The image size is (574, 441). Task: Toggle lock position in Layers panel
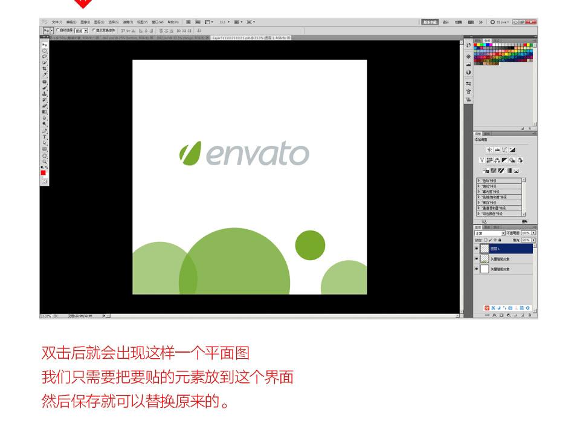(x=495, y=240)
